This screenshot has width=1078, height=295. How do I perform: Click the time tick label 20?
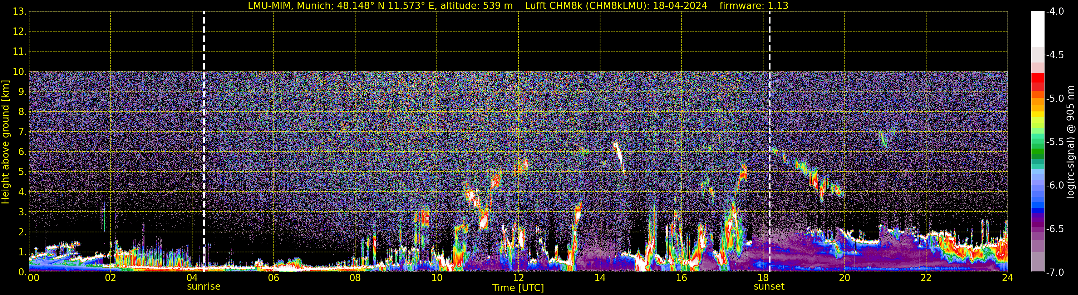(845, 278)
